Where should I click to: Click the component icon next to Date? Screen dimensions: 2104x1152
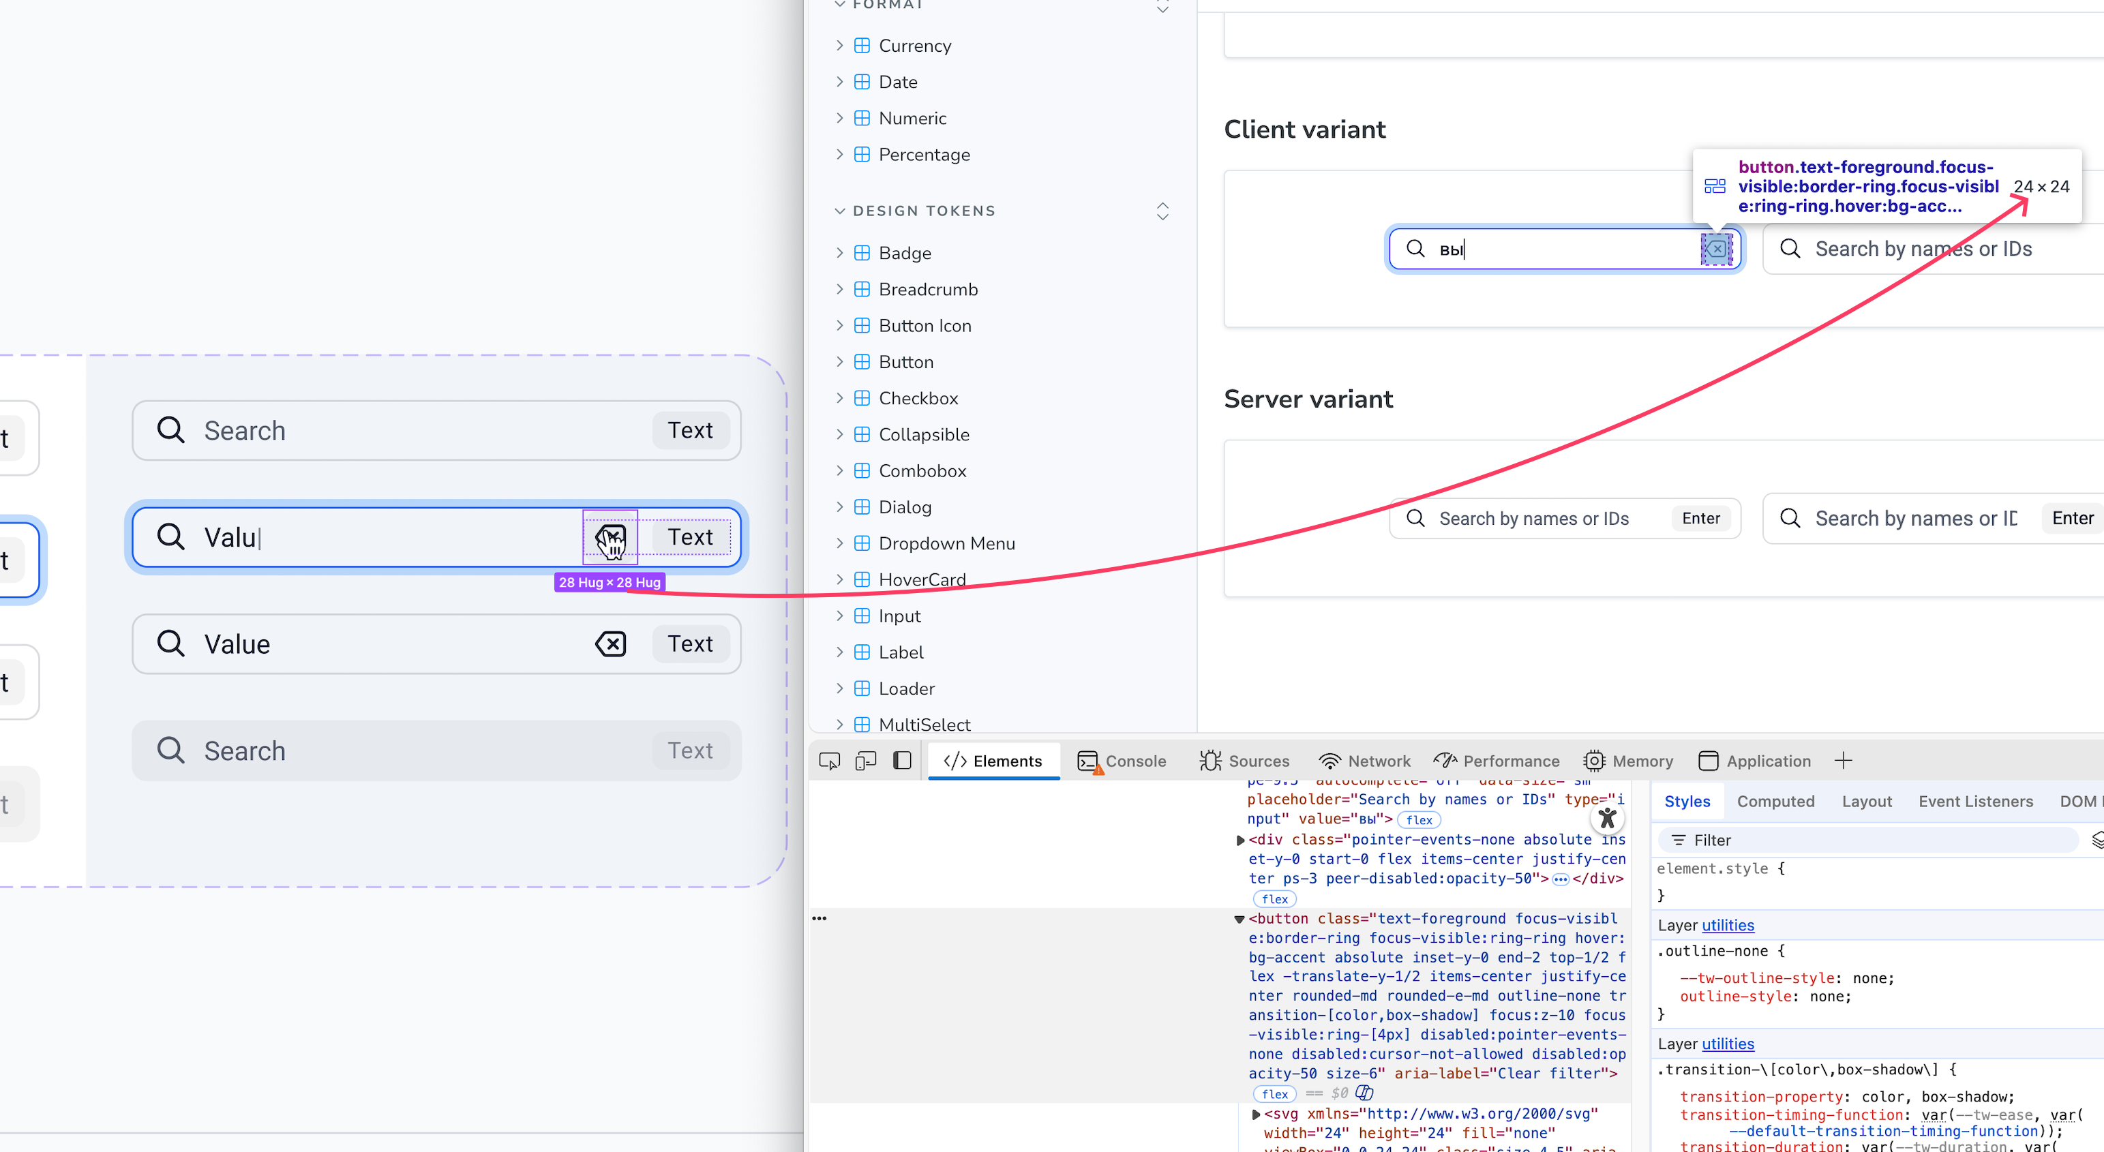(862, 82)
